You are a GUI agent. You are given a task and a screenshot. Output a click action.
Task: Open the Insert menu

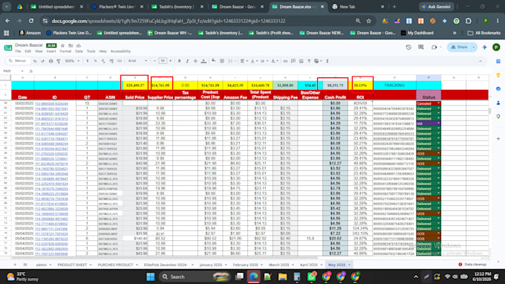click(x=51, y=51)
